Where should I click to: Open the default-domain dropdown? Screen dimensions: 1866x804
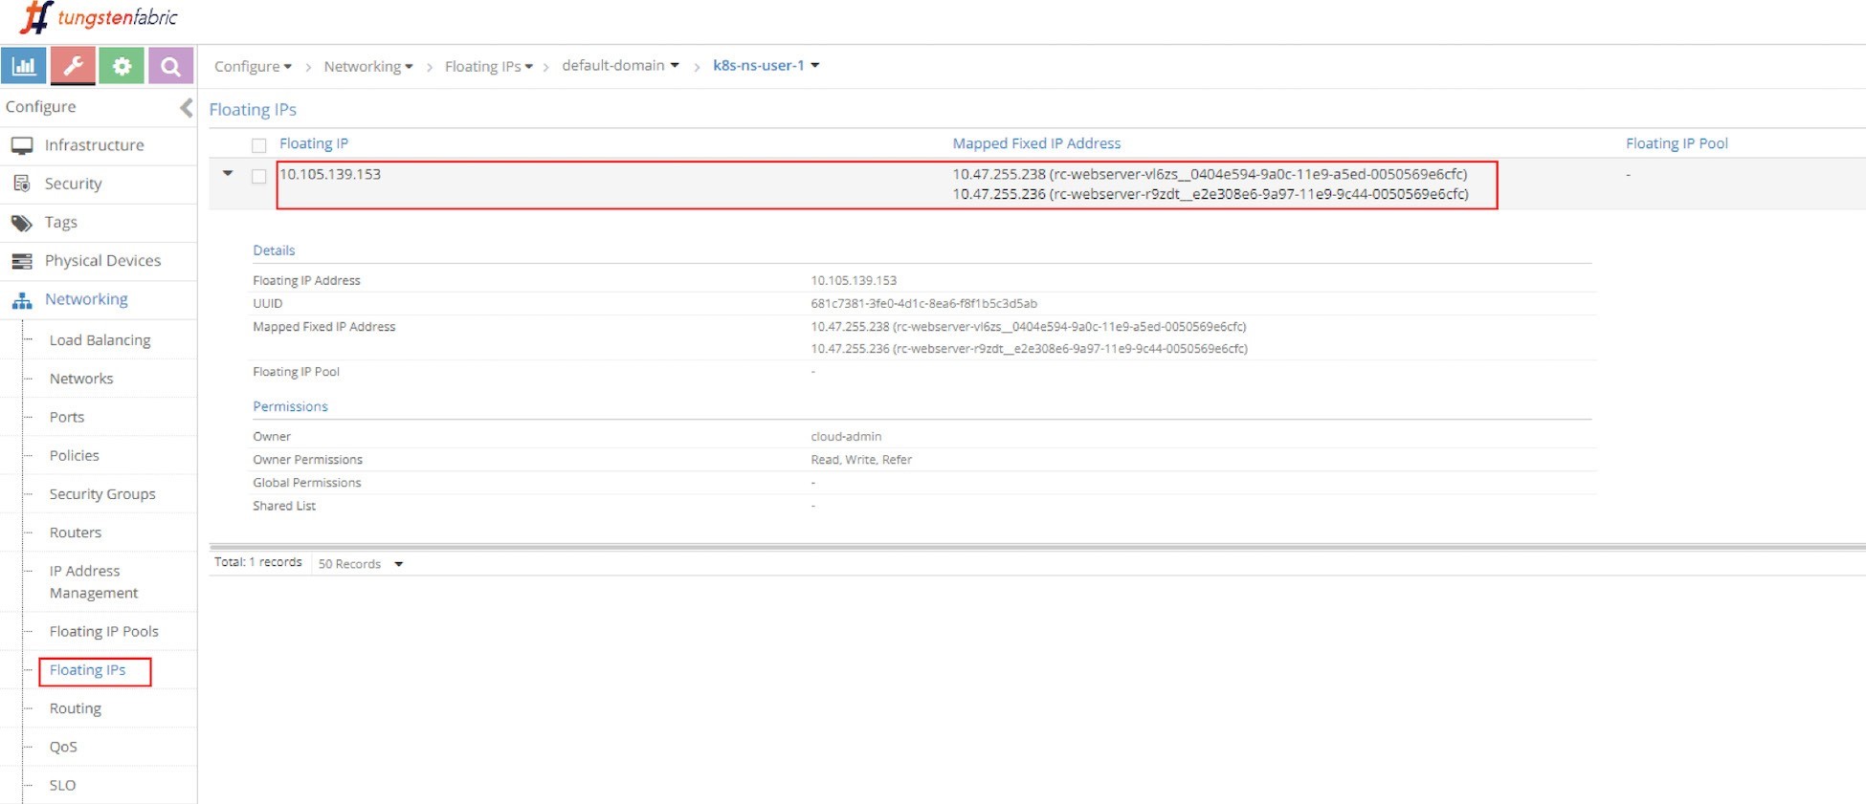pos(620,65)
